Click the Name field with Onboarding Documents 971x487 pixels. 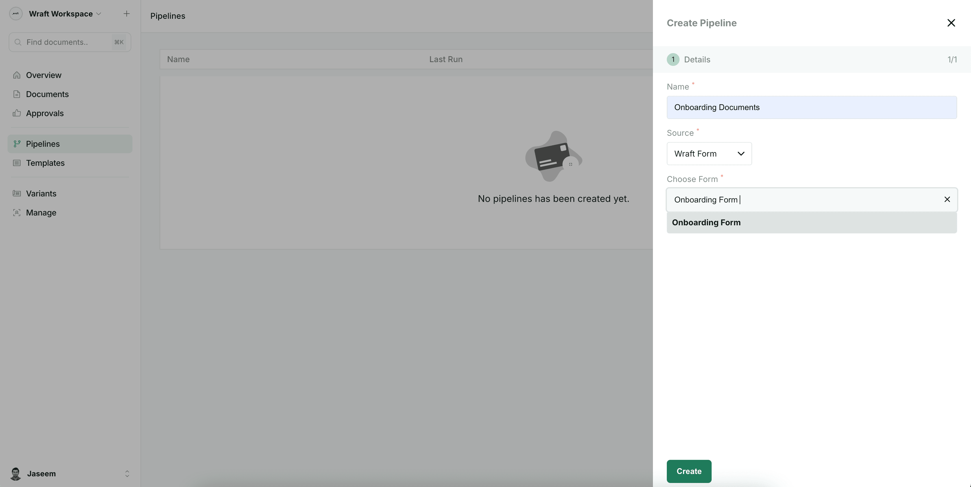click(x=812, y=107)
